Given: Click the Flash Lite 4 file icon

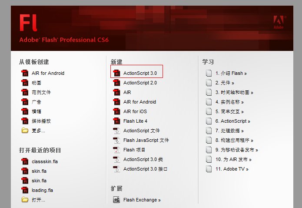Looking at the screenshot, I should pos(116,121).
